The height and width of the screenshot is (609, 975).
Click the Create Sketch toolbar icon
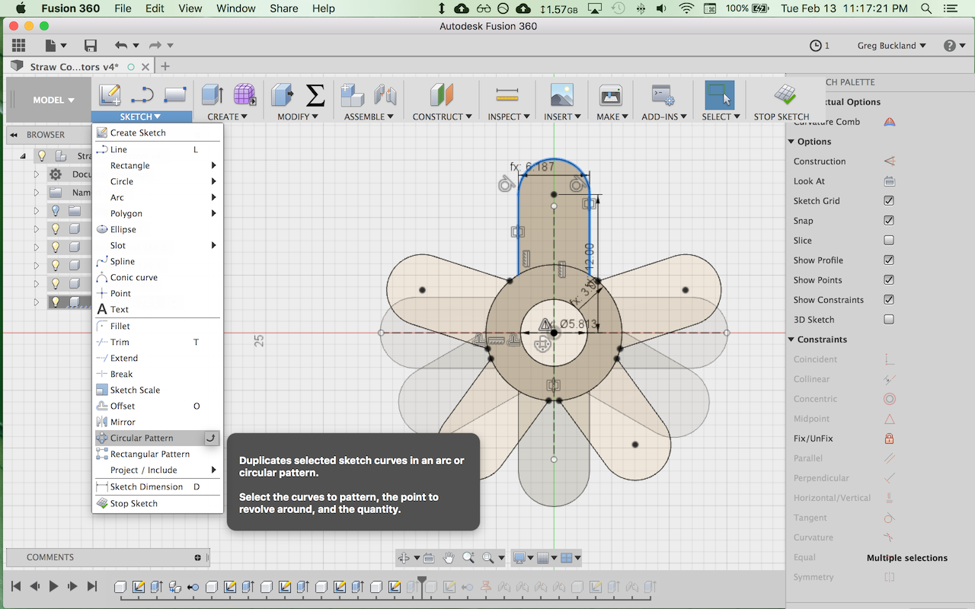[x=110, y=95]
